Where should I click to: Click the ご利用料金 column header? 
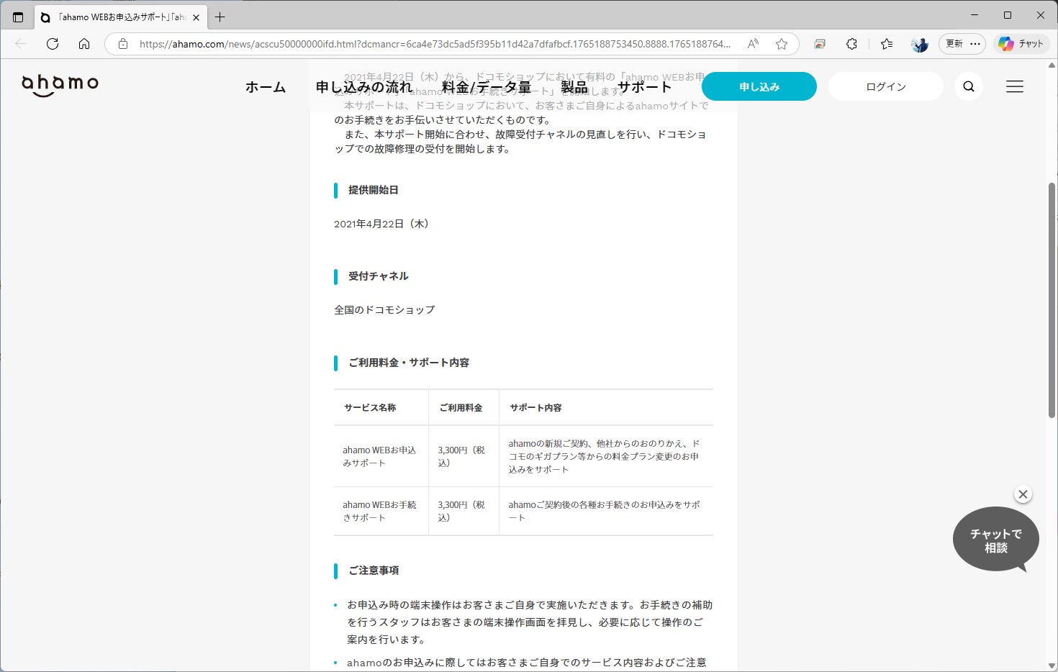pos(461,408)
